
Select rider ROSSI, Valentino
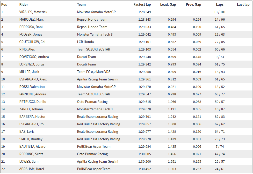(32, 87)
